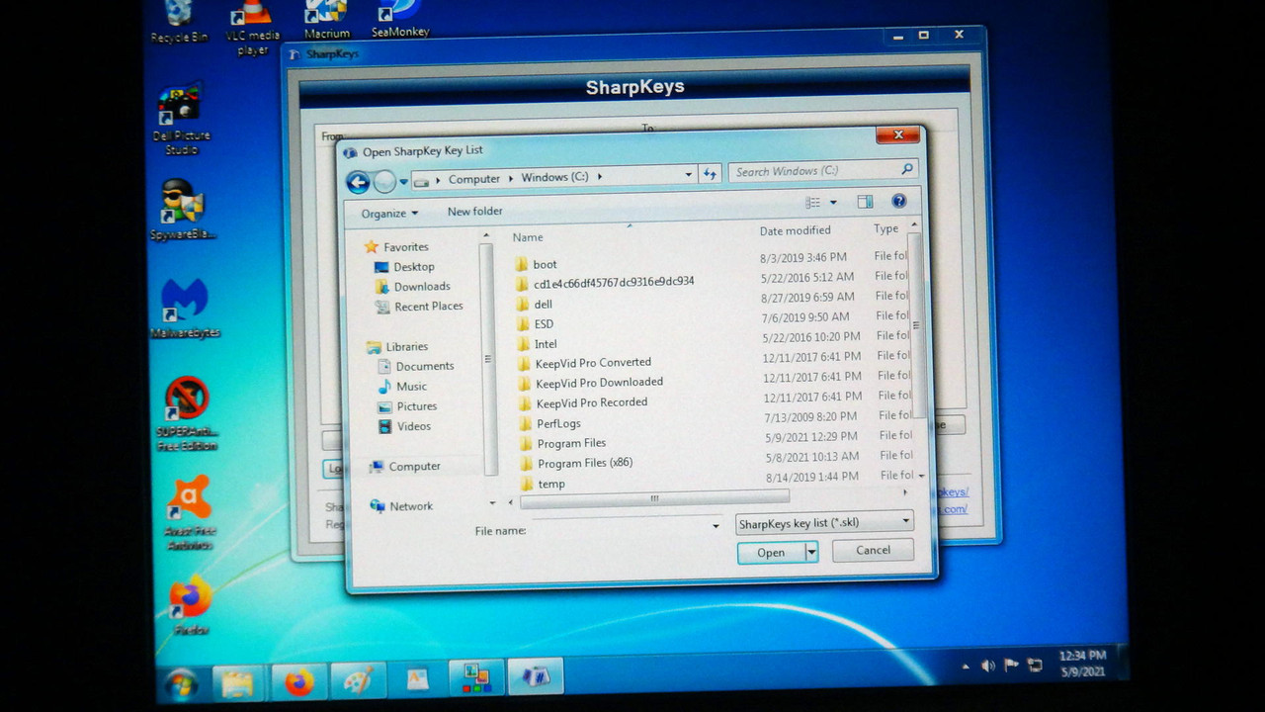
Task: Open the Macrium desktop icon
Action: click(x=326, y=22)
